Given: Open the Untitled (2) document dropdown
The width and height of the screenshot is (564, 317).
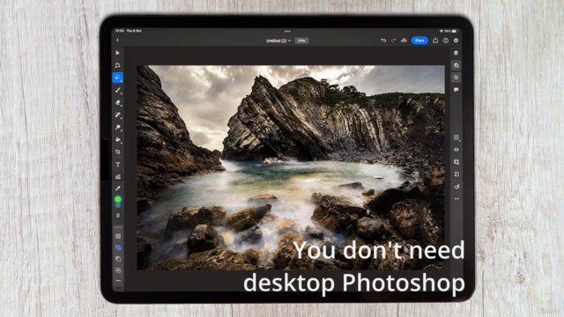Looking at the screenshot, I should (x=278, y=41).
